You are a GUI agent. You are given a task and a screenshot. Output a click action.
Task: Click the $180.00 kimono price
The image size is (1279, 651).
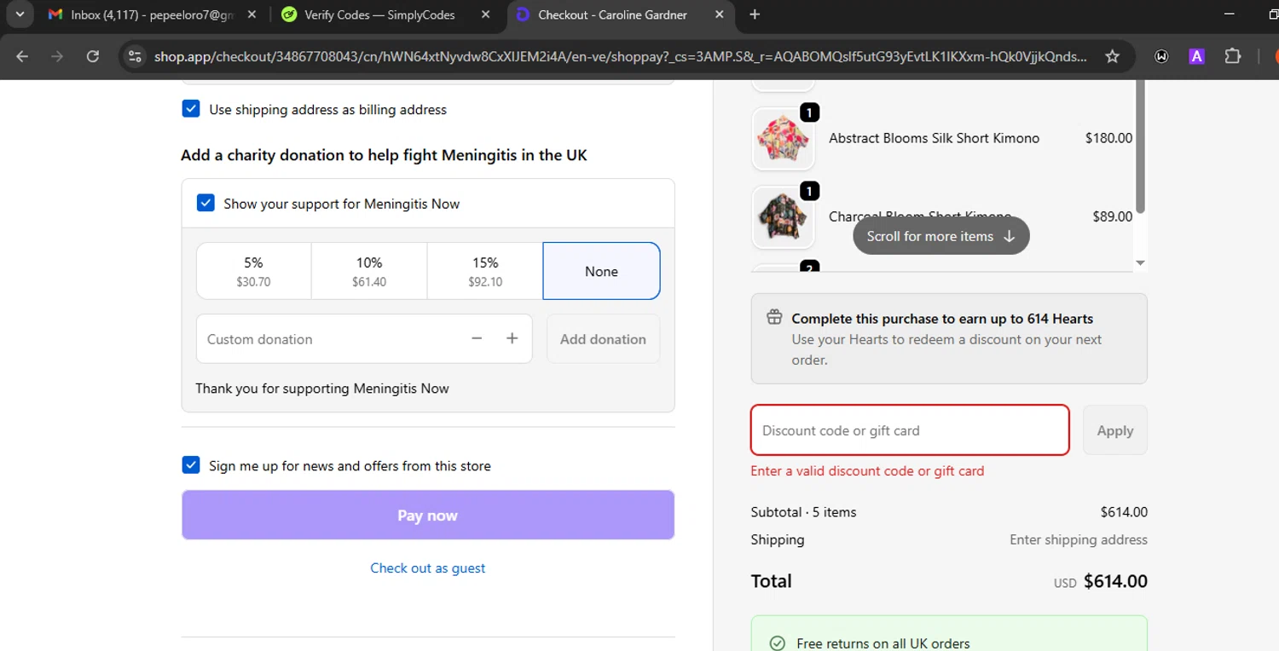(1108, 138)
